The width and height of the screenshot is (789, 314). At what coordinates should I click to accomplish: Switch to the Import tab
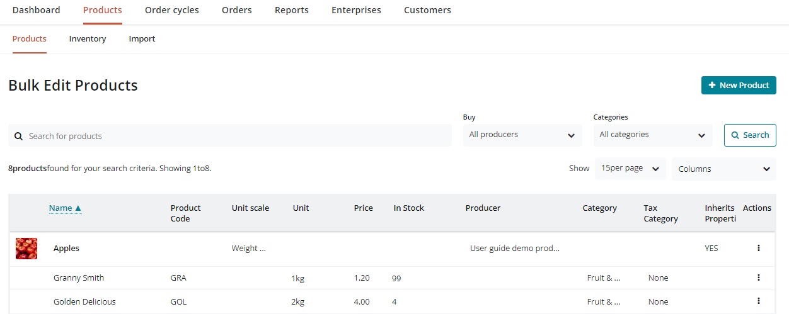point(142,38)
